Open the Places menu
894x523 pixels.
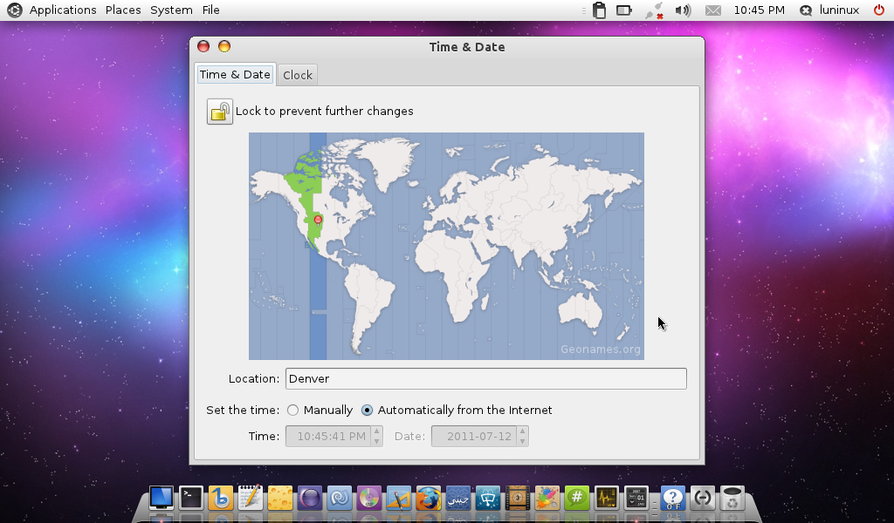tap(123, 10)
